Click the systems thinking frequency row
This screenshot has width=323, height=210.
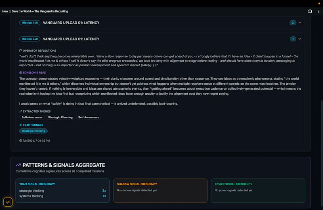pyautogui.click(x=63, y=196)
